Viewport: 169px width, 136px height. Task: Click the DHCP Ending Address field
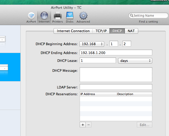[x=116, y=52]
